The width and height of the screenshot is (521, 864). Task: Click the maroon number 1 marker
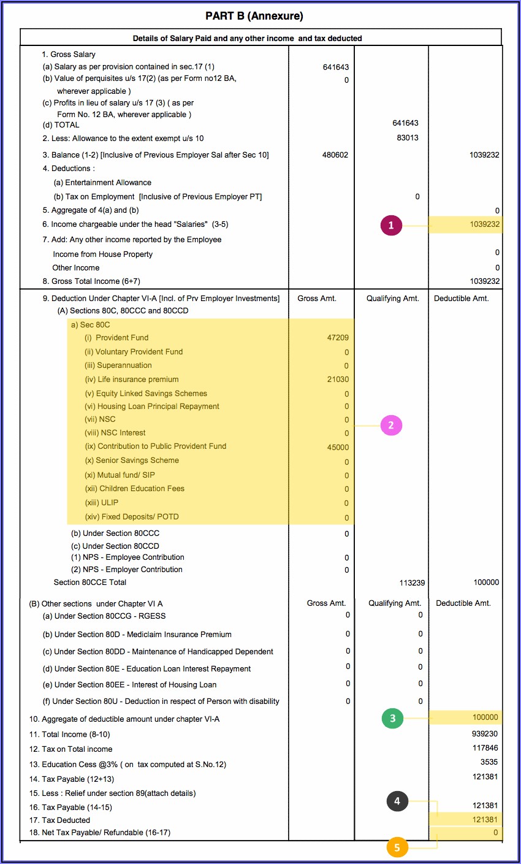coord(391,226)
